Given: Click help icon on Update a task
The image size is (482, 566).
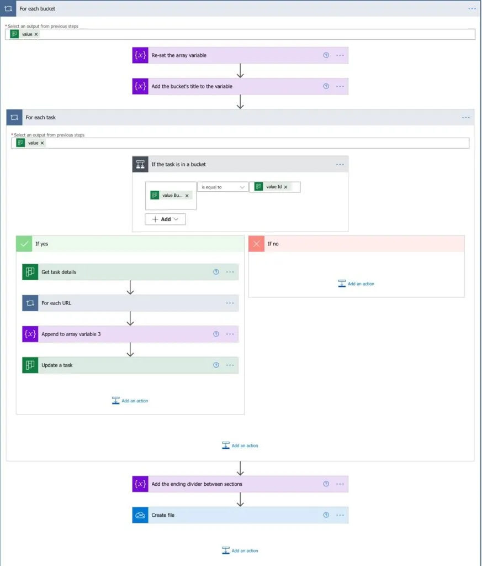Looking at the screenshot, I should (x=216, y=365).
